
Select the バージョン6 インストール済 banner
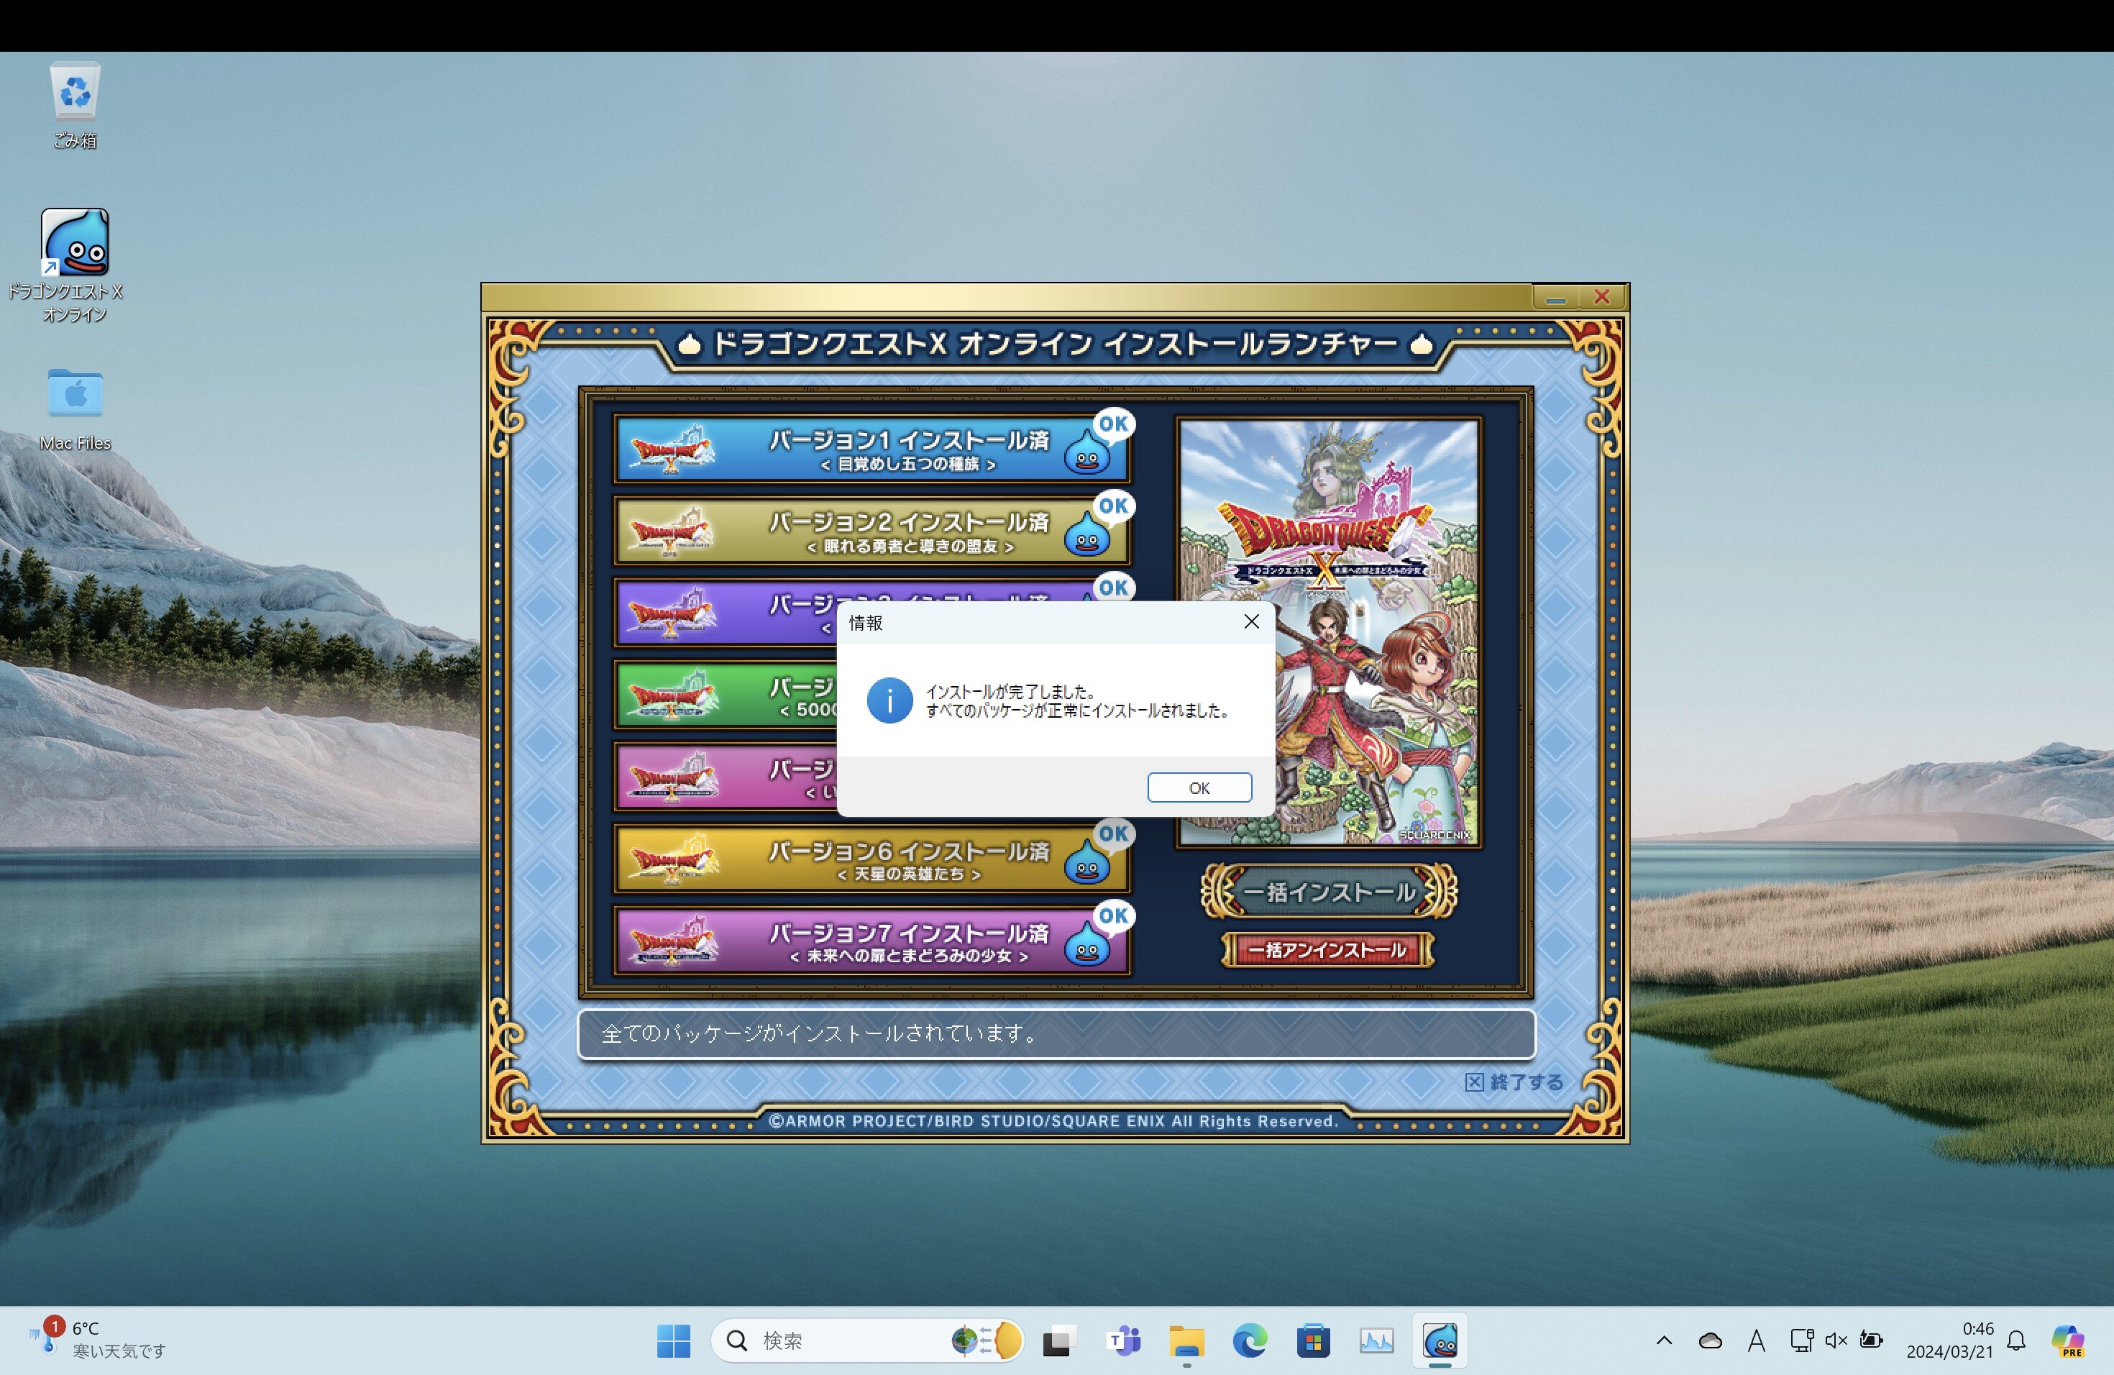tap(871, 860)
